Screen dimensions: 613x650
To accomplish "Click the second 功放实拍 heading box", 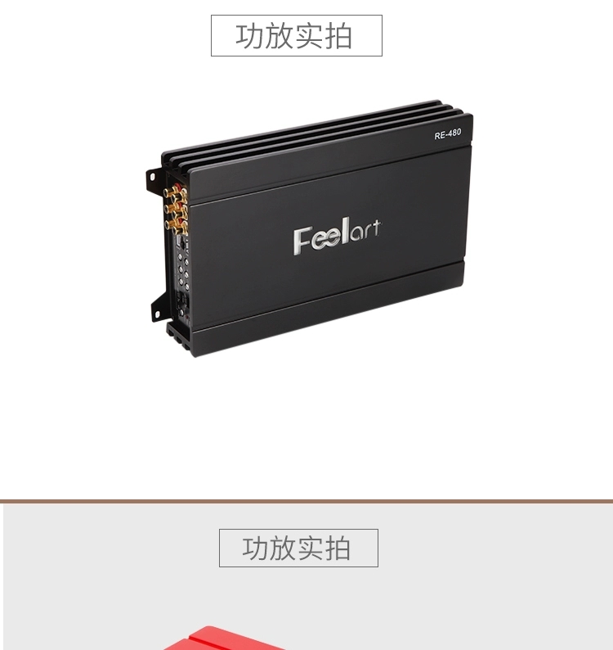I will tap(298, 548).
